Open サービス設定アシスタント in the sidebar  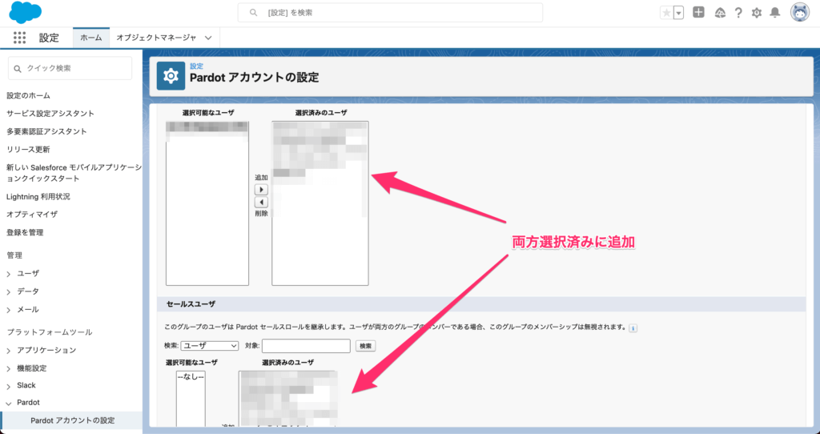coord(50,114)
